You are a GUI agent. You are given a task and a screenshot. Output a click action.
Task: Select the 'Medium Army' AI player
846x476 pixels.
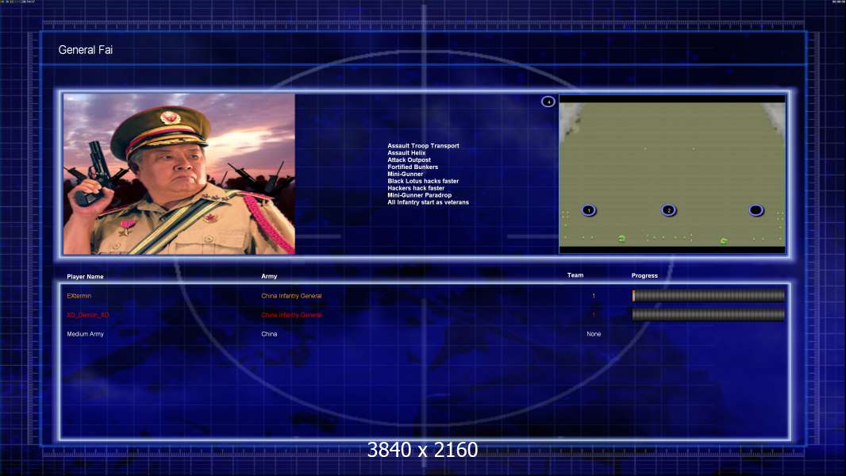(x=85, y=334)
